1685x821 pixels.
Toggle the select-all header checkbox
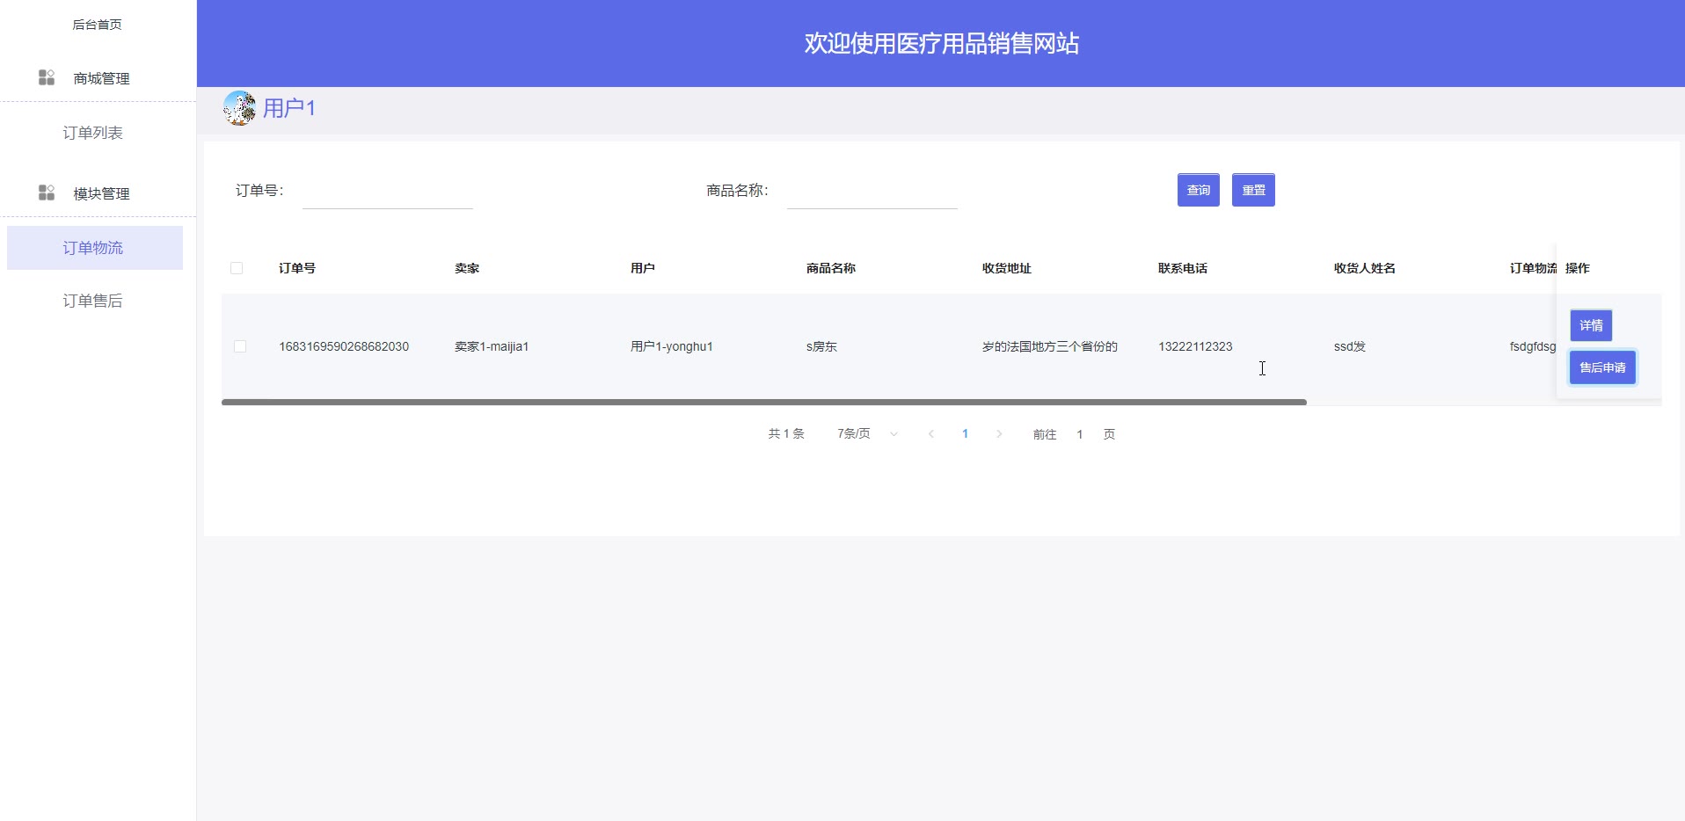[x=237, y=268]
